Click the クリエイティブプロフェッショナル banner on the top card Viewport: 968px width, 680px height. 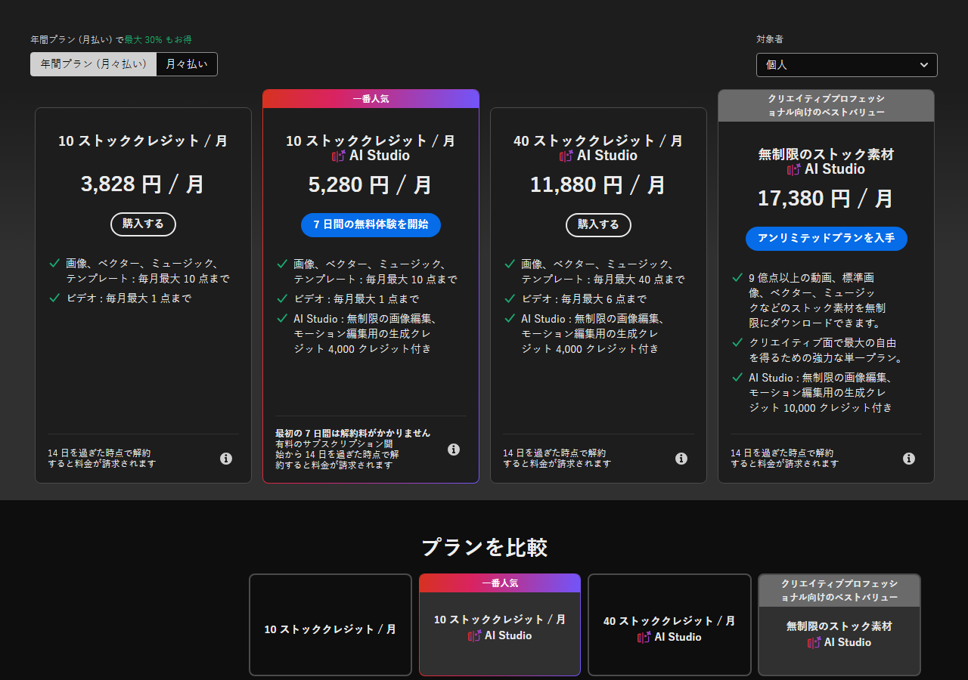tap(826, 106)
